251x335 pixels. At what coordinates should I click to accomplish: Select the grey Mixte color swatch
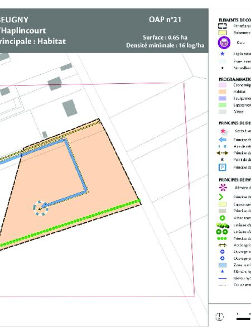pyautogui.click(x=222, y=112)
